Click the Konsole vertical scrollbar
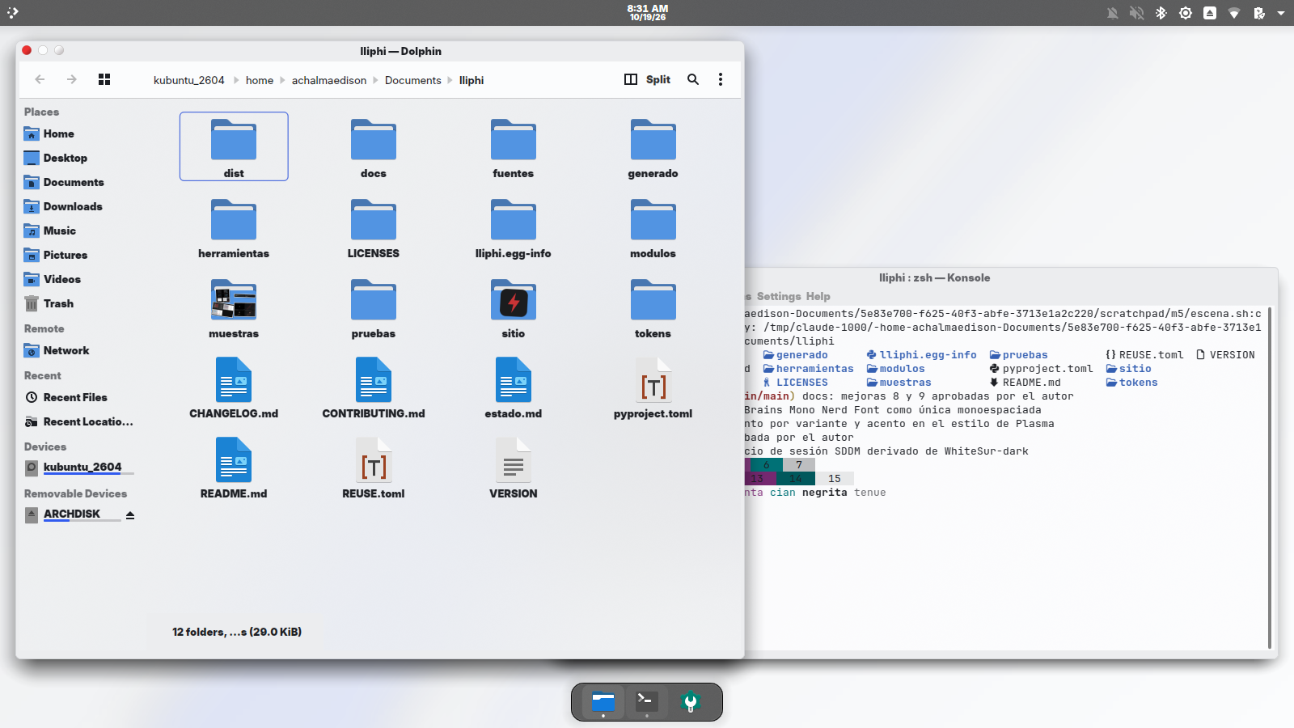Viewport: 1294px width, 728px height. click(x=1270, y=477)
